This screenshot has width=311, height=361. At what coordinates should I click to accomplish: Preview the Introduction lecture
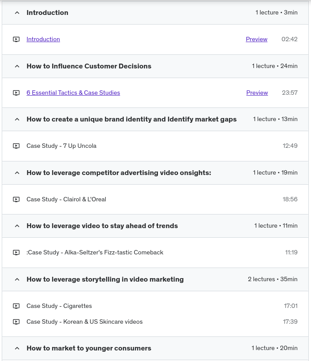click(257, 39)
